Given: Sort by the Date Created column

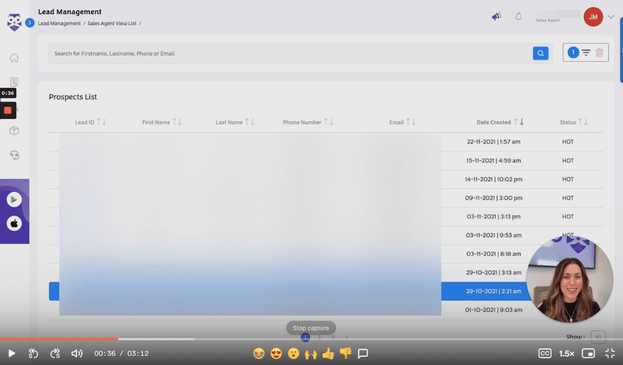Looking at the screenshot, I should [493, 122].
